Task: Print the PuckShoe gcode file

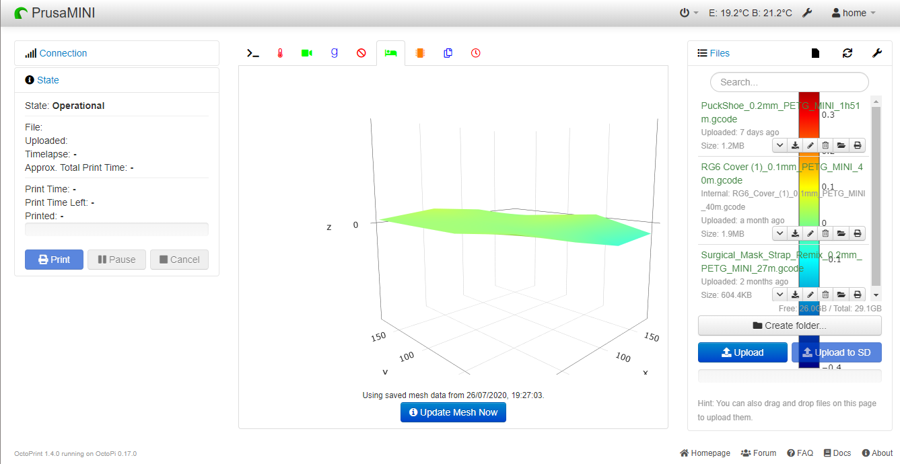Action: [858, 145]
